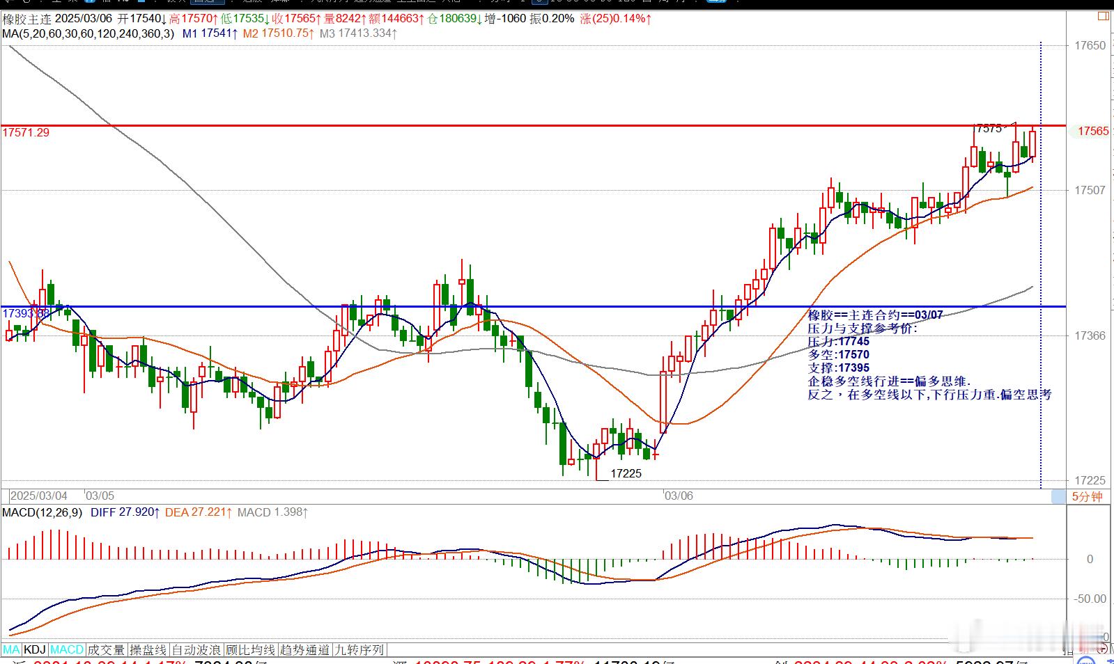Open the 操盘线 indicator tab

tap(148, 649)
